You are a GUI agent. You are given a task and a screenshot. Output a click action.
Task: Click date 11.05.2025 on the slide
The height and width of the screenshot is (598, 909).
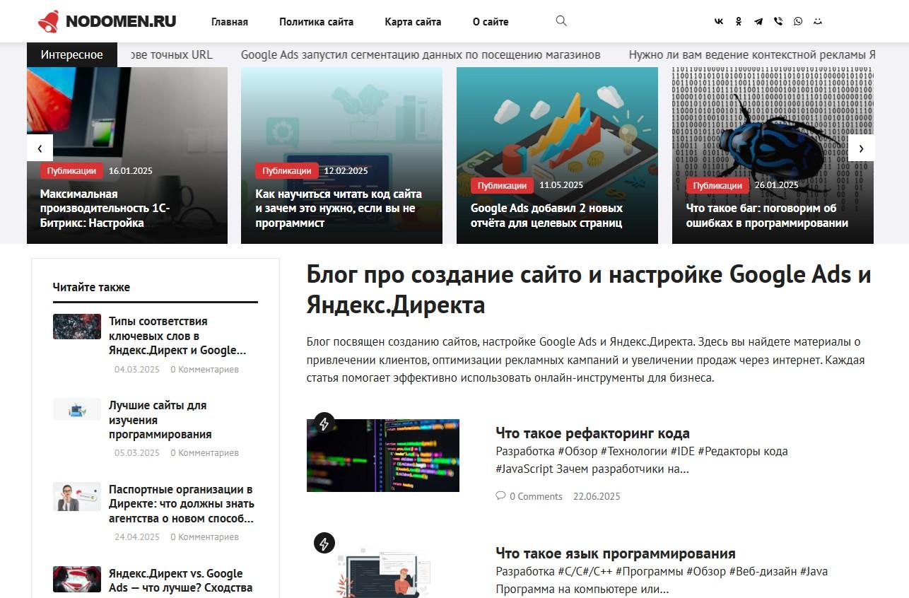561,185
